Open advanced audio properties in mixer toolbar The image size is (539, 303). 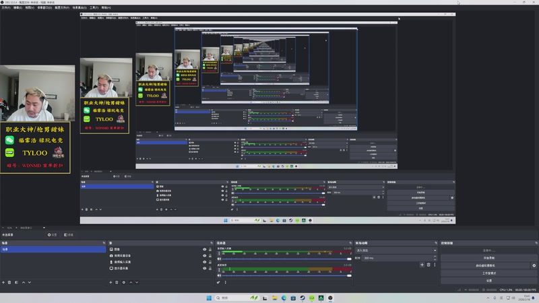[218, 282]
